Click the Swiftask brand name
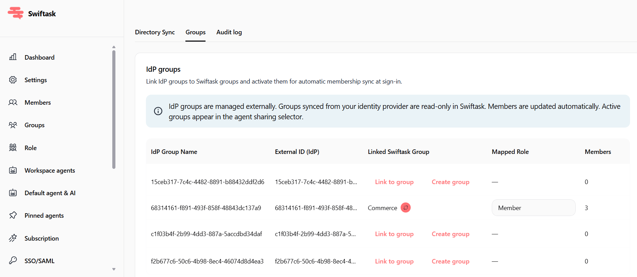Viewport: 637px width, 277px height. 42,14
